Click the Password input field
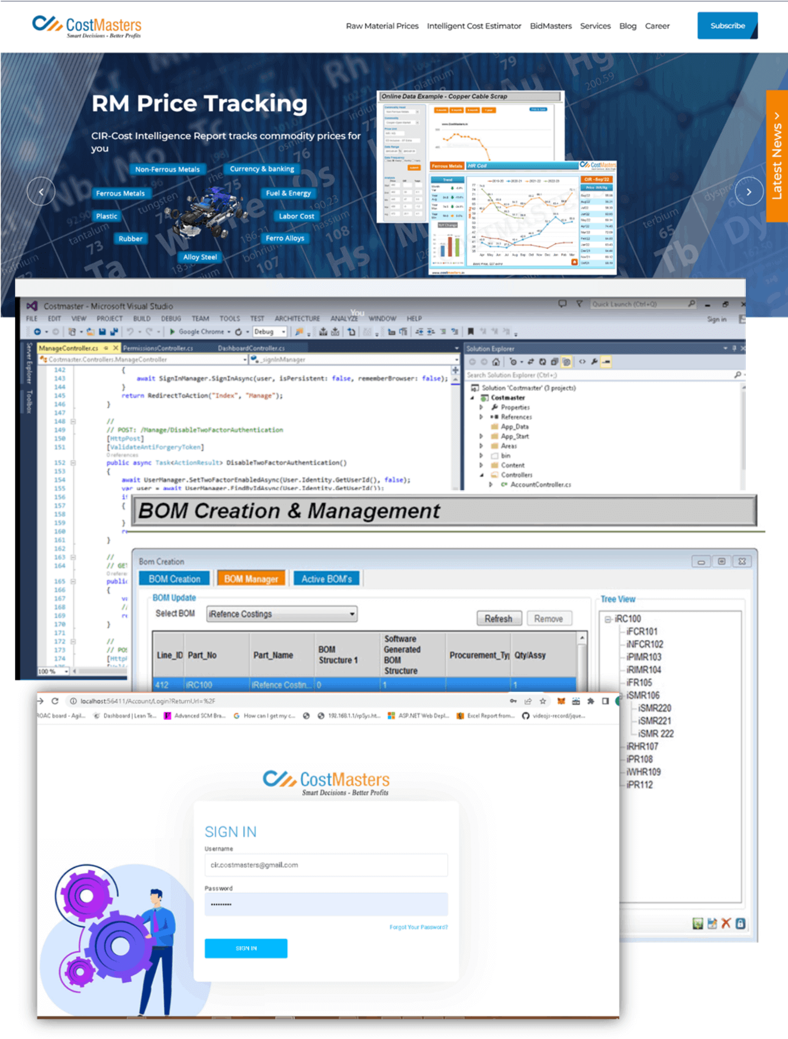This screenshot has height=1039, width=788. tap(326, 905)
